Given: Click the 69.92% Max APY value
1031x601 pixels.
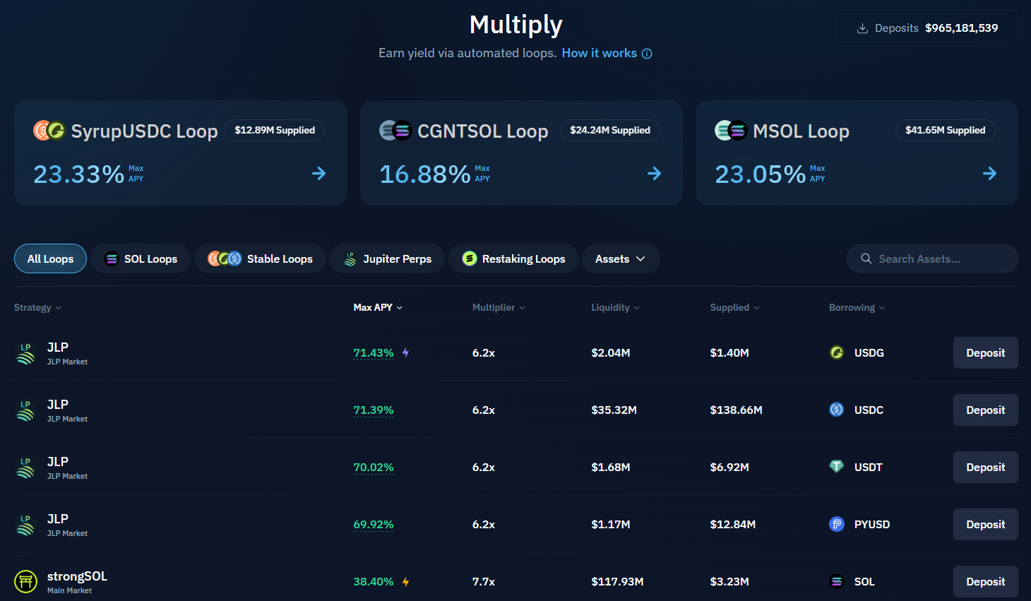Looking at the screenshot, I should click(374, 525).
